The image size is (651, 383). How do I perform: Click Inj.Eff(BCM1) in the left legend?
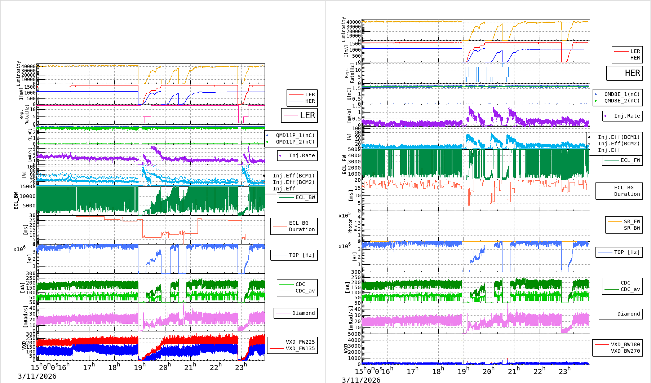[x=293, y=176]
